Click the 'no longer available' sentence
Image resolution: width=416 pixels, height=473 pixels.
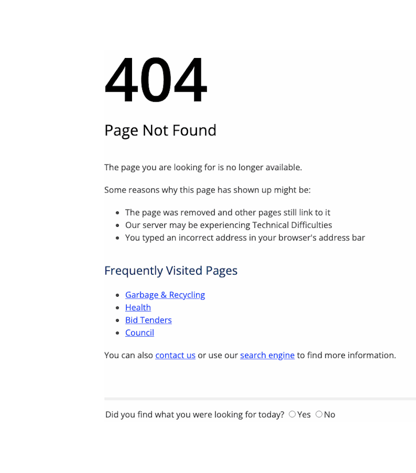tap(203, 167)
